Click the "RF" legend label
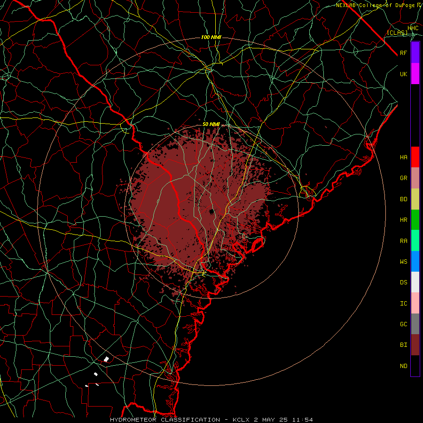This screenshot has height=423, width=423. tap(404, 53)
